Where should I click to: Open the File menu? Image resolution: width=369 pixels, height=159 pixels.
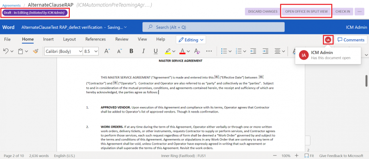[x=7, y=39]
